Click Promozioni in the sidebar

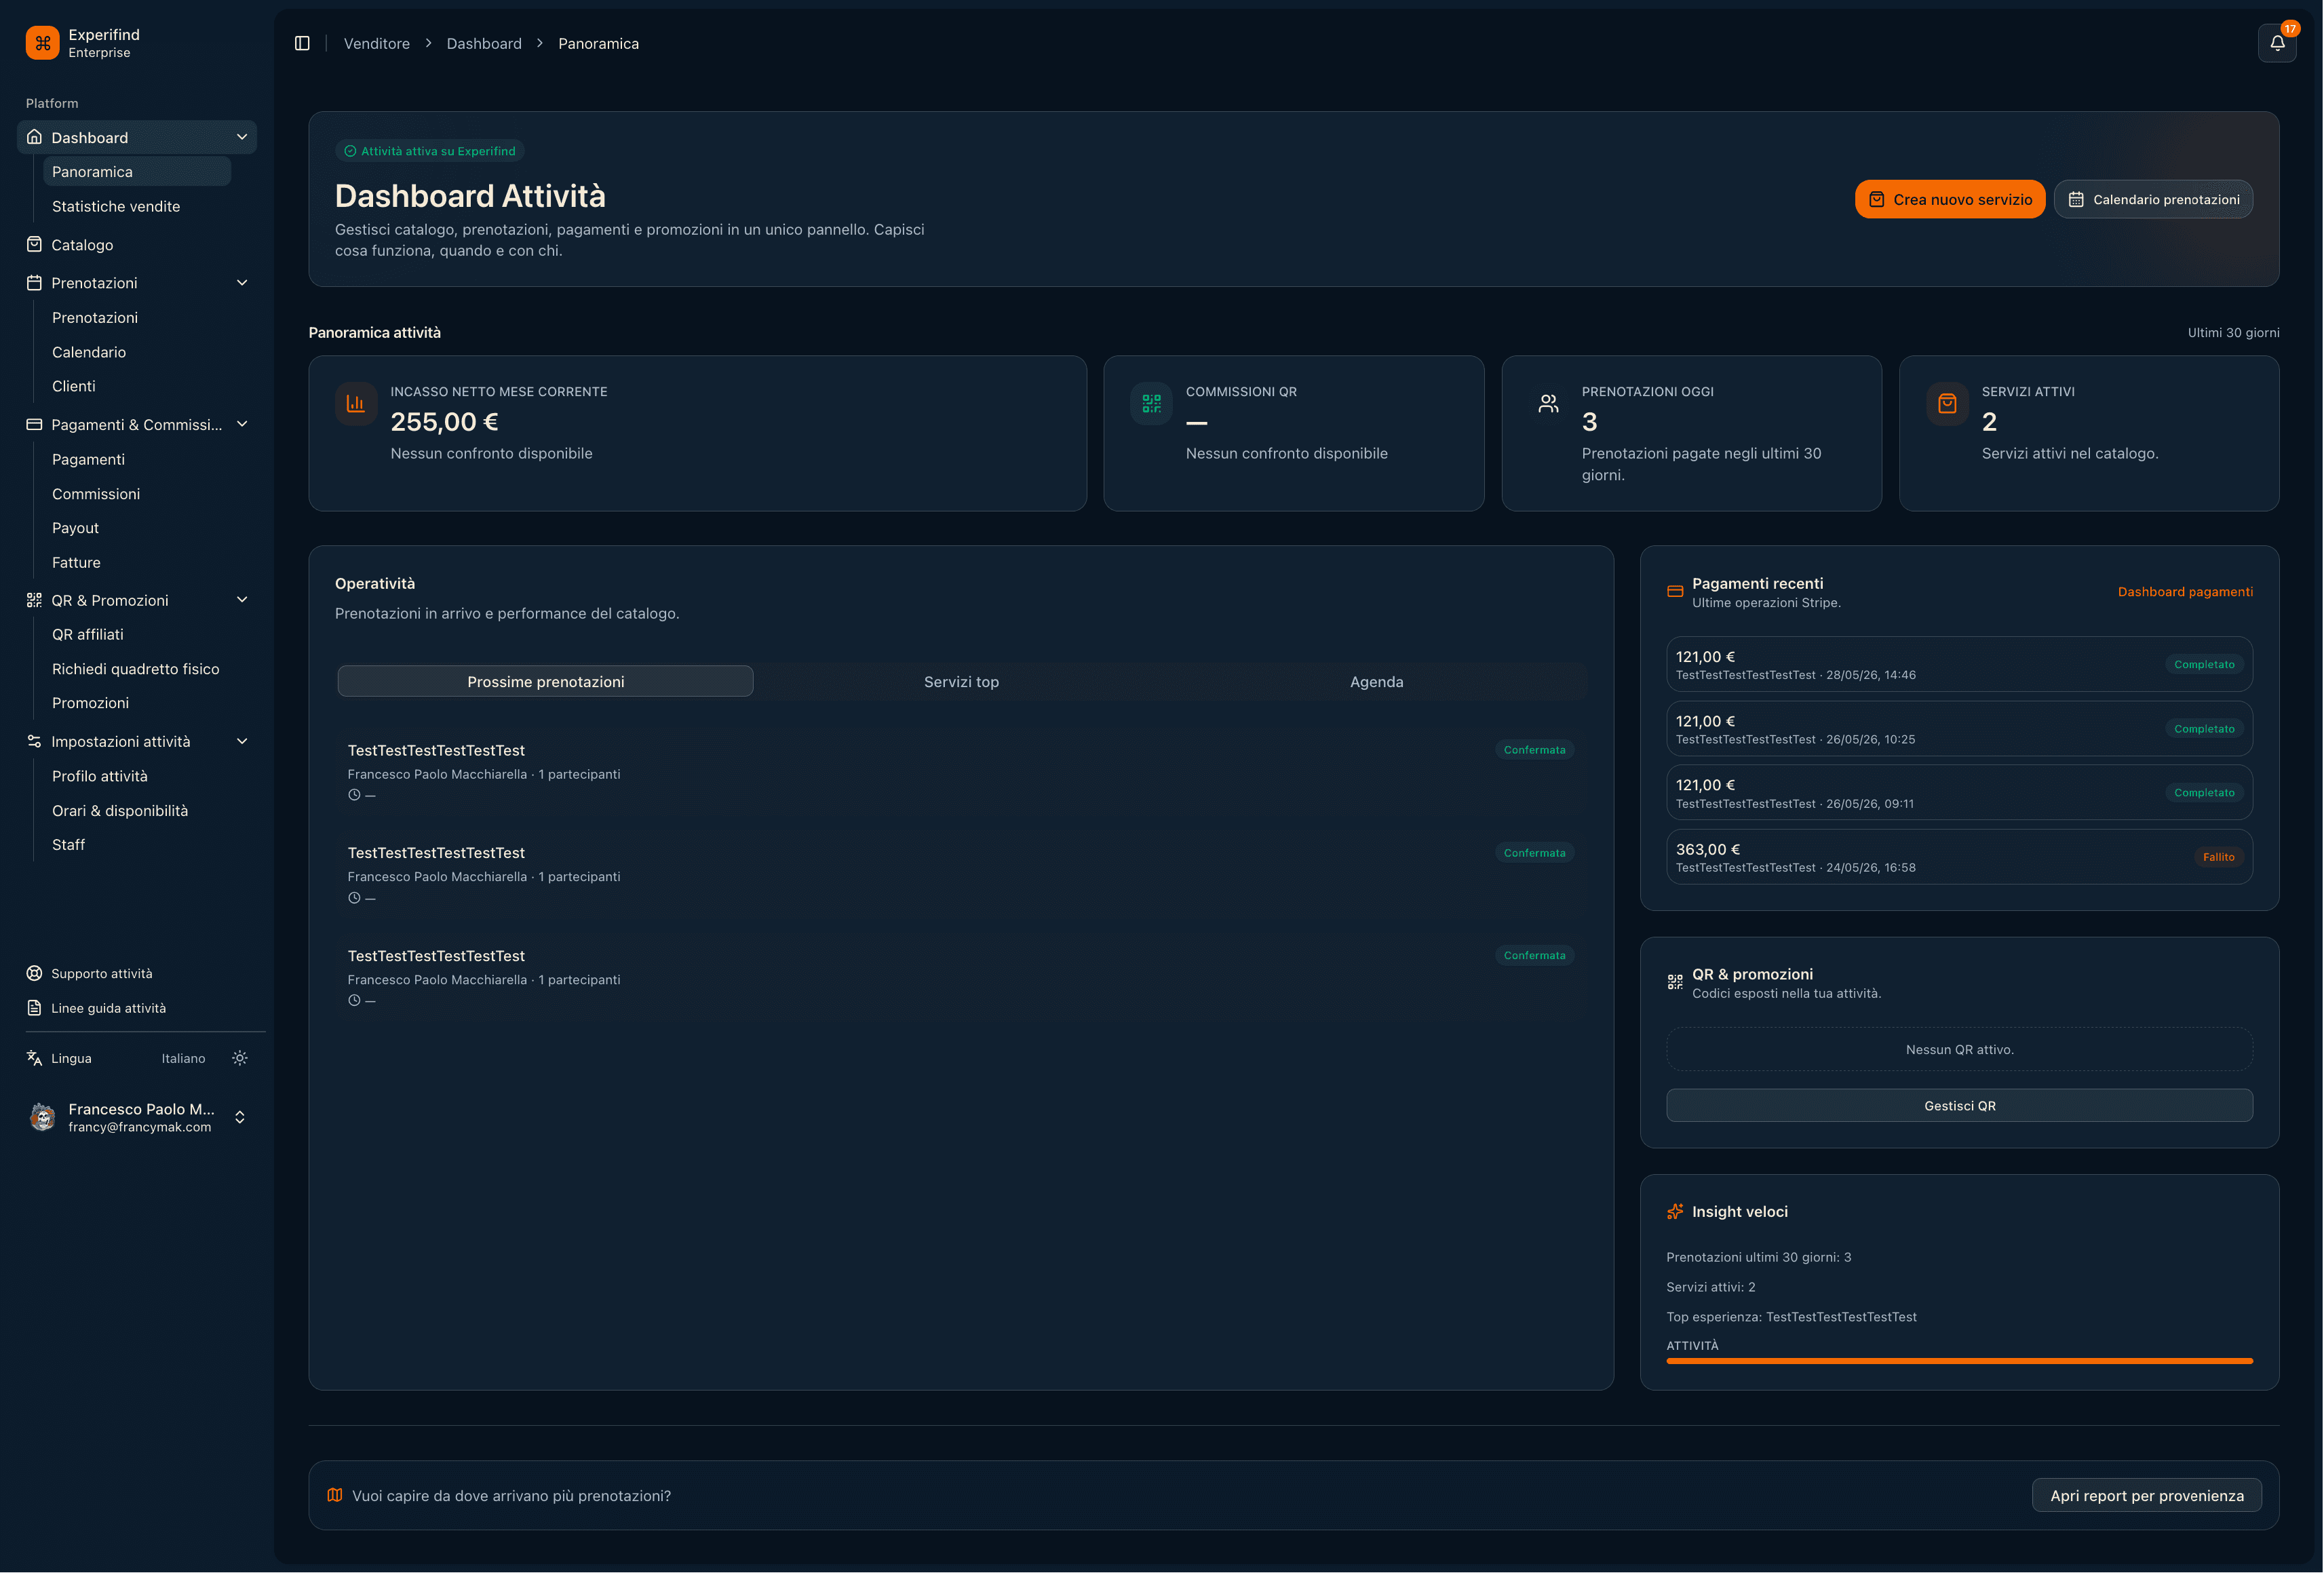[x=137, y=703]
